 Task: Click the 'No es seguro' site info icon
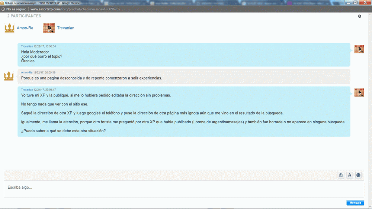point(3,9)
